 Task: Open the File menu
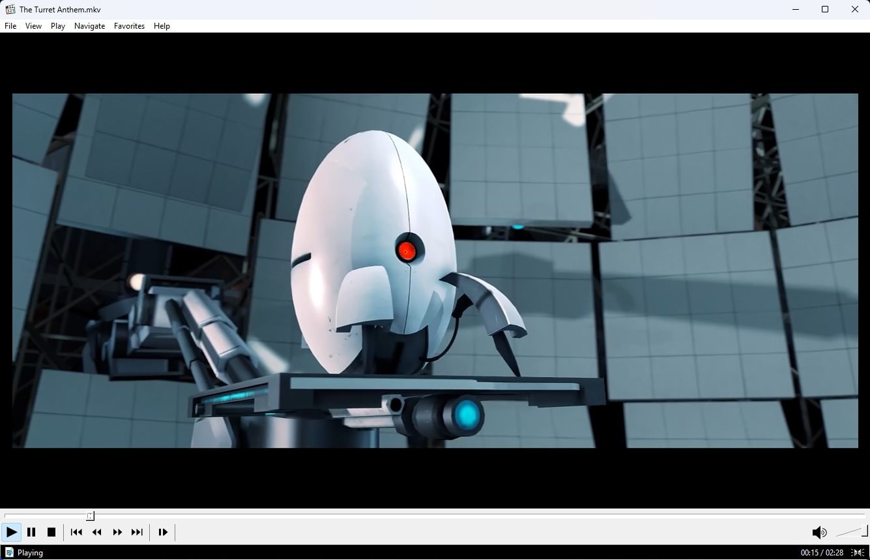pos(10,26)
